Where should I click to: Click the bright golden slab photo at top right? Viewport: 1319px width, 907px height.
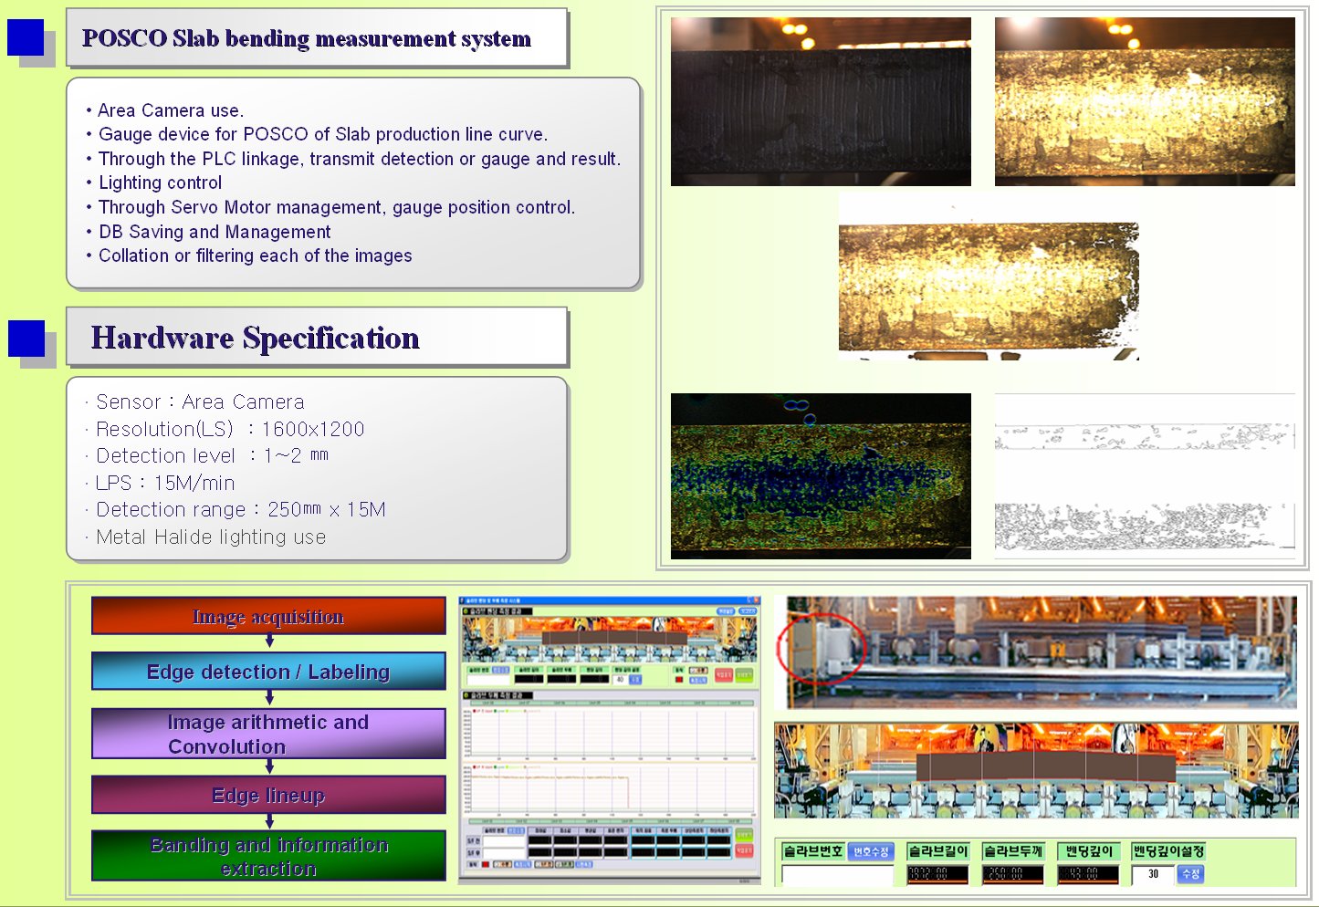click(1145, 101)
